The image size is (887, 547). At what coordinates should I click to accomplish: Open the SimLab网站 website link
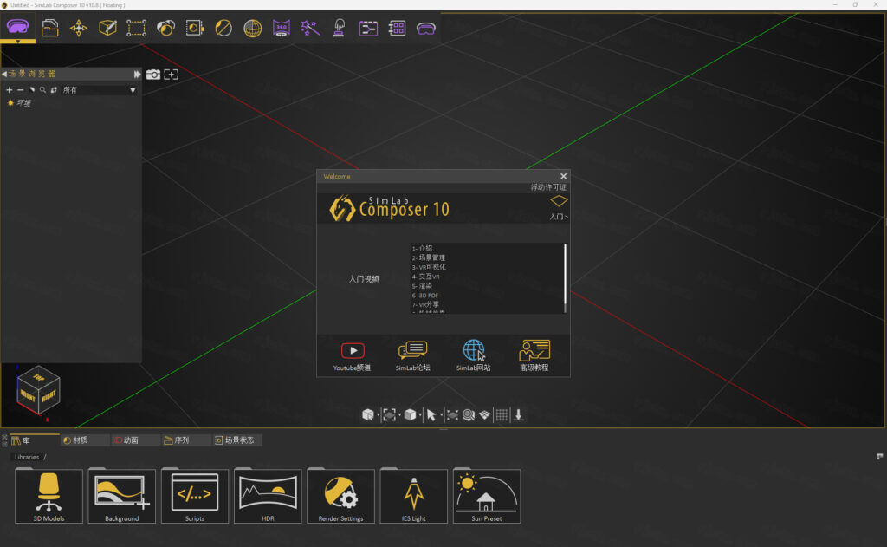point(474,356)
